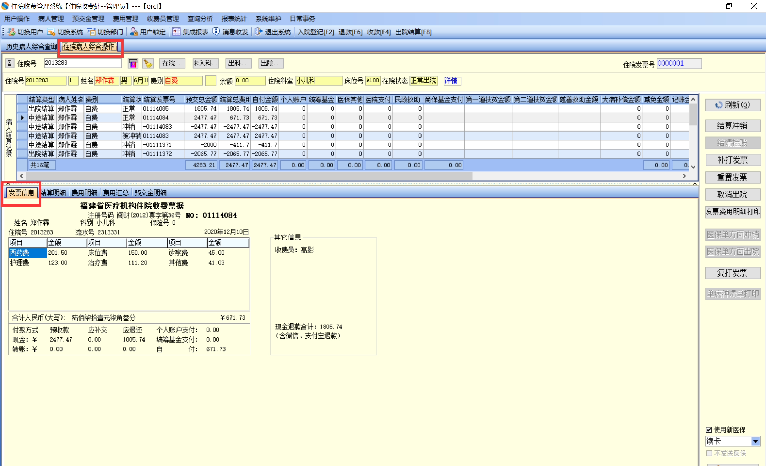The width and height of the screenshot is (766, 466).
Task: Tick the 不发送医保 checkbox
Action: point(709,453)
